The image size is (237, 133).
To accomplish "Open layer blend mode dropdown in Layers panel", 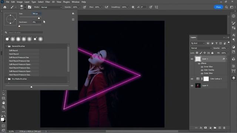I will coord(201,48).
